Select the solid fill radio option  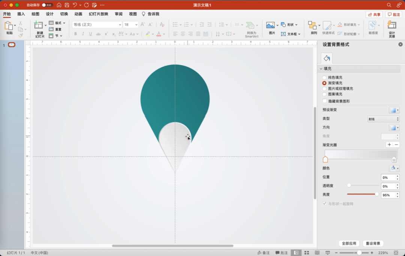point(324,77)
